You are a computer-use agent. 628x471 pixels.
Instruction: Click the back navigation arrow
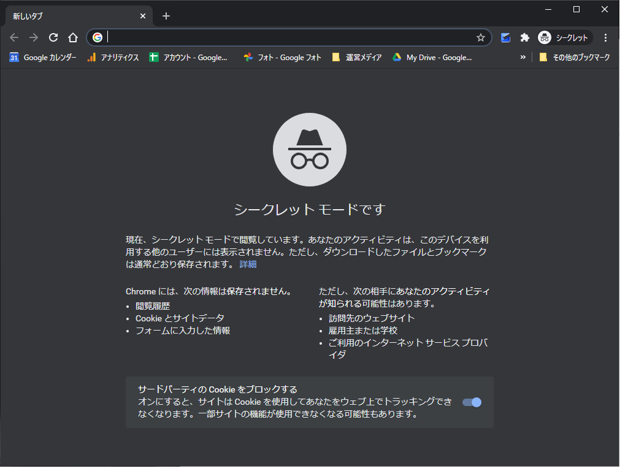pos(14,37)
